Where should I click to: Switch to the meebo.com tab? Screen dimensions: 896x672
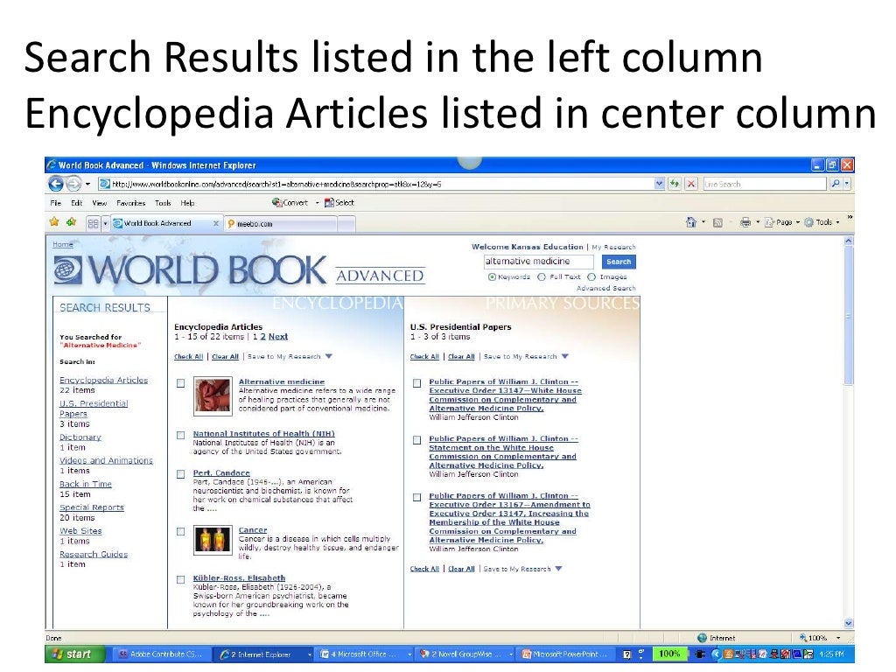pos(281,224)
